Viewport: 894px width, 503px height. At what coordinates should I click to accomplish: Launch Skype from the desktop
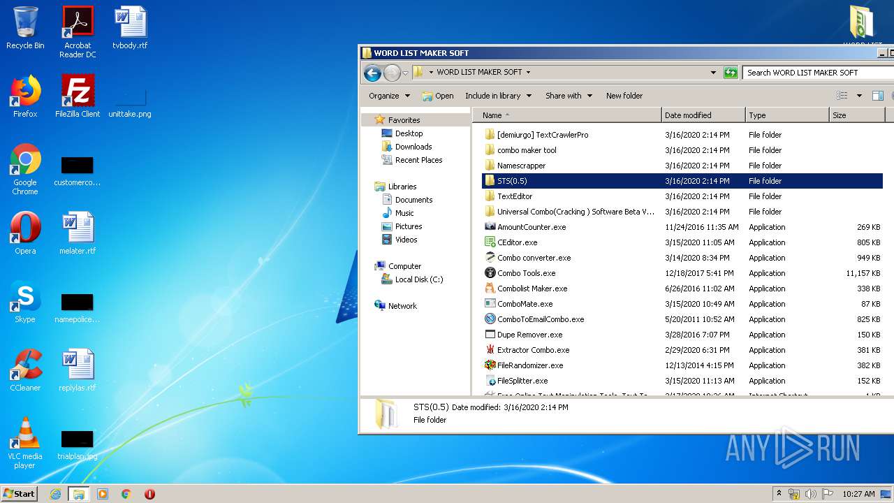click(25, 302)
